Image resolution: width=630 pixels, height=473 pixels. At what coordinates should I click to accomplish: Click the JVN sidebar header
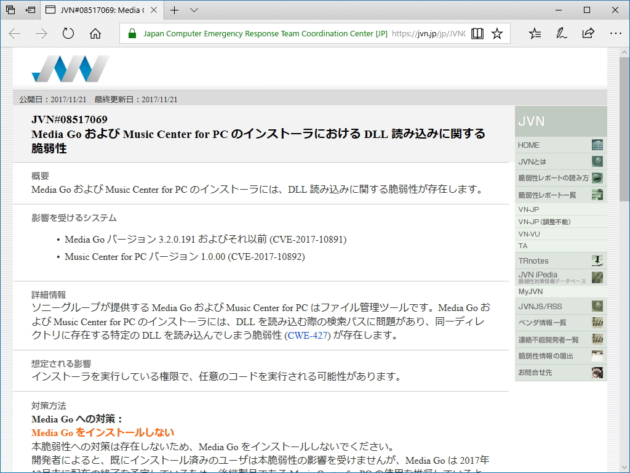[560, 121]
